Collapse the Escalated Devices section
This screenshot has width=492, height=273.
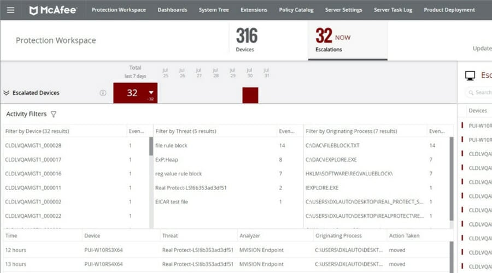(6, 93)
